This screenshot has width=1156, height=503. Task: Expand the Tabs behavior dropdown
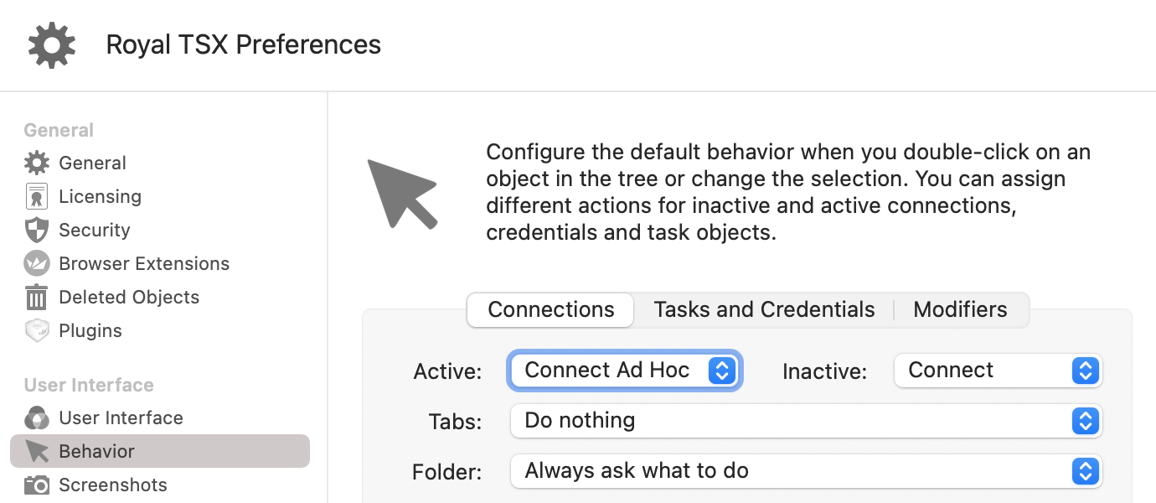pyautogui.click(x=806, y=421)
